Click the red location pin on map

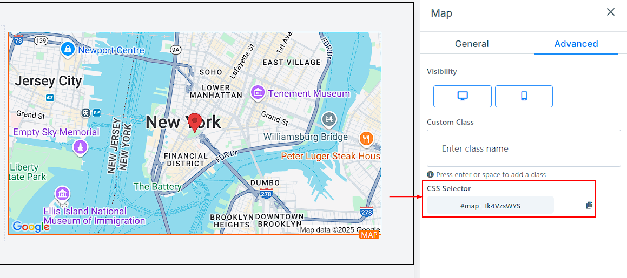tap(195, 122)
